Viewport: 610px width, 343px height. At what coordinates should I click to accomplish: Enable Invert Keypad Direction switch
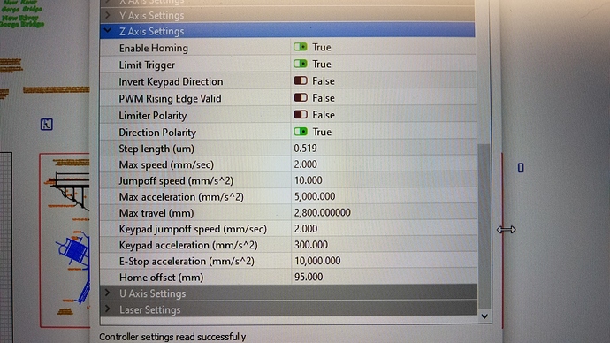coord(301,81)
